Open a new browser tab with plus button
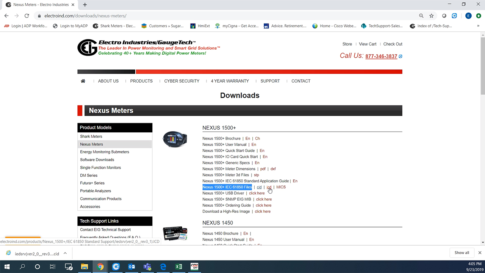Screen dimensions: 485x273 [x=85, y=5]
